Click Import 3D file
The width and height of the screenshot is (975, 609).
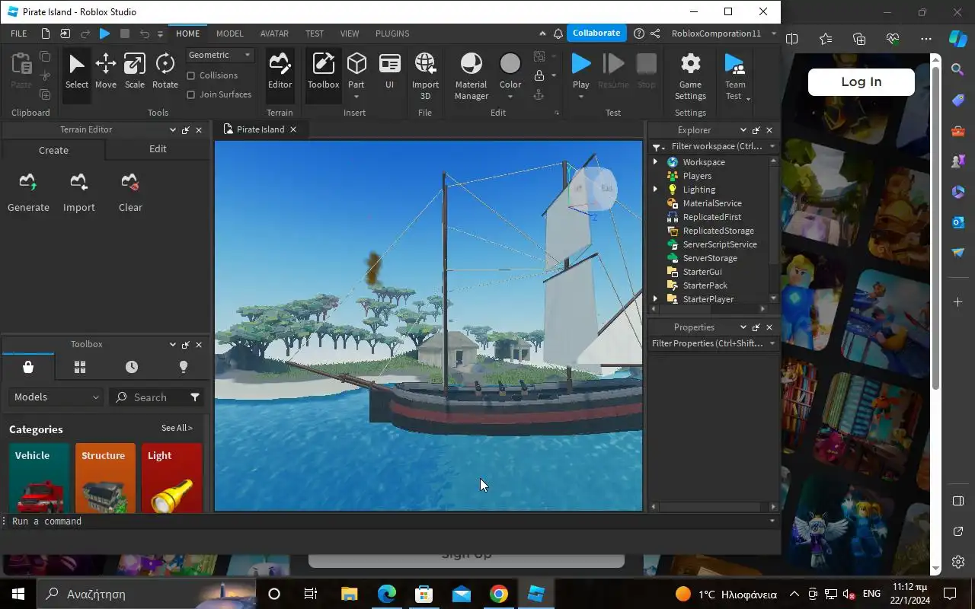[x=425, y=76]
